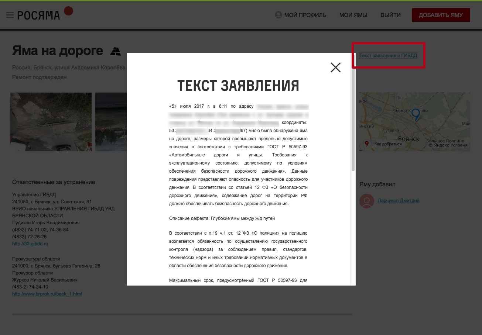Go to МОИ ЯМЫ page

click(x=353, y=15)
